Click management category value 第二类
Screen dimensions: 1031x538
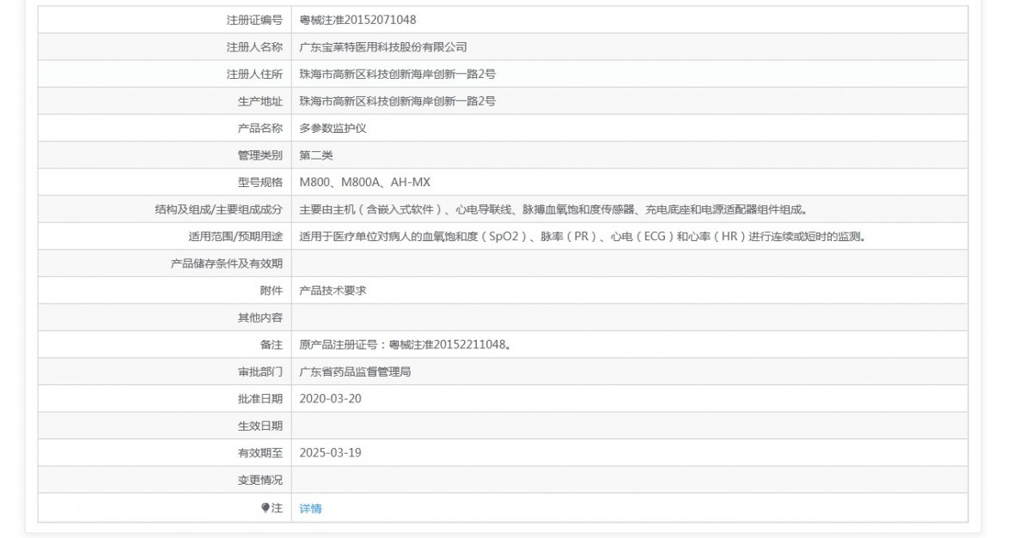[315, 155]
